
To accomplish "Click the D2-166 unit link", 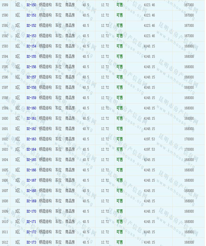I will 31,170.
